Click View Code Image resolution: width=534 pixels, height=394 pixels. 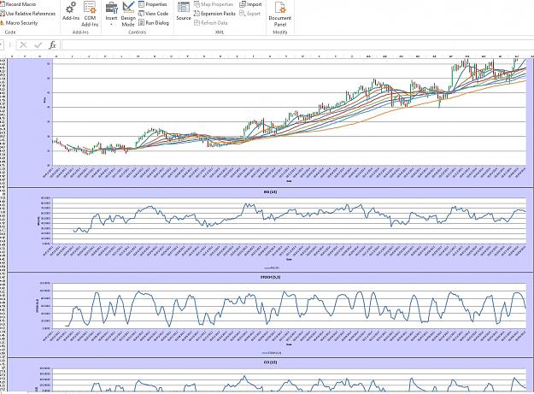coord(154,14)
